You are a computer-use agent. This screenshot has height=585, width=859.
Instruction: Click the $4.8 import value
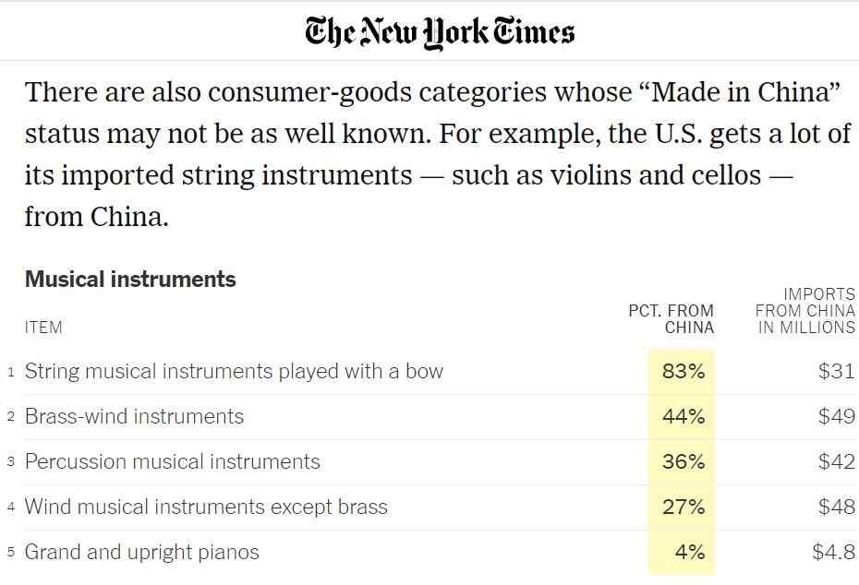pyautogui.click(x=833, y=552)
